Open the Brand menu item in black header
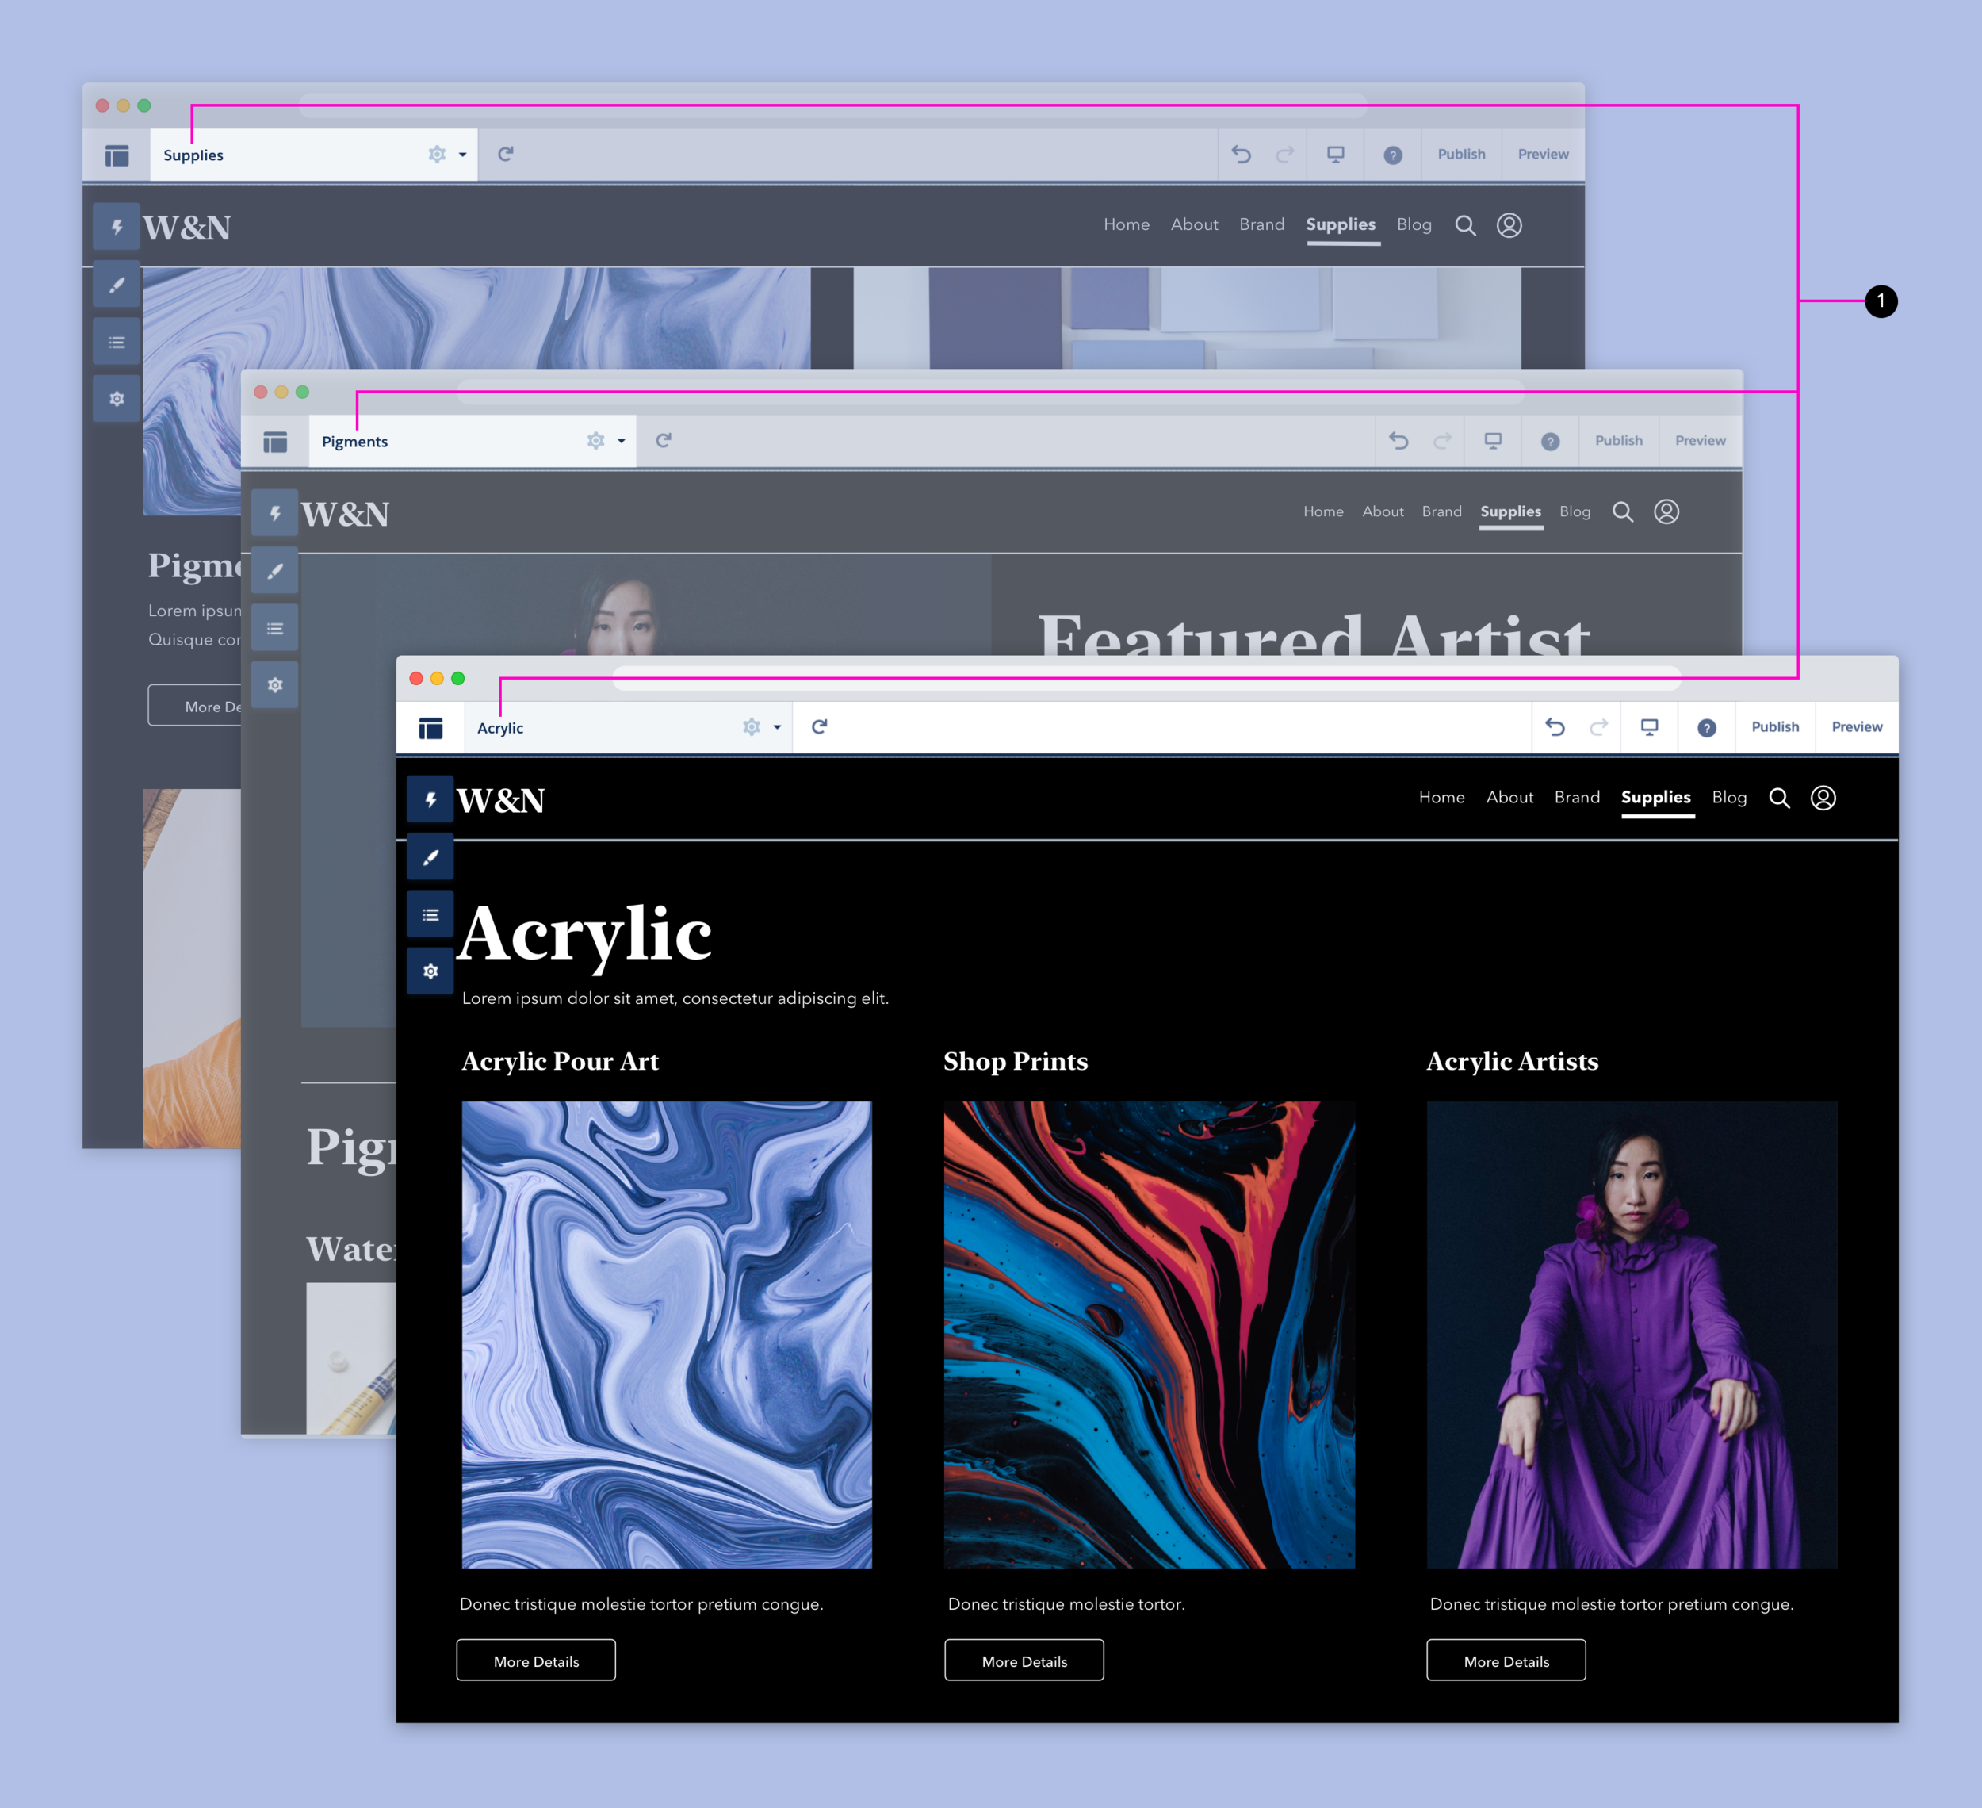This screenshot has width=1982, height=1808. 1577,797
